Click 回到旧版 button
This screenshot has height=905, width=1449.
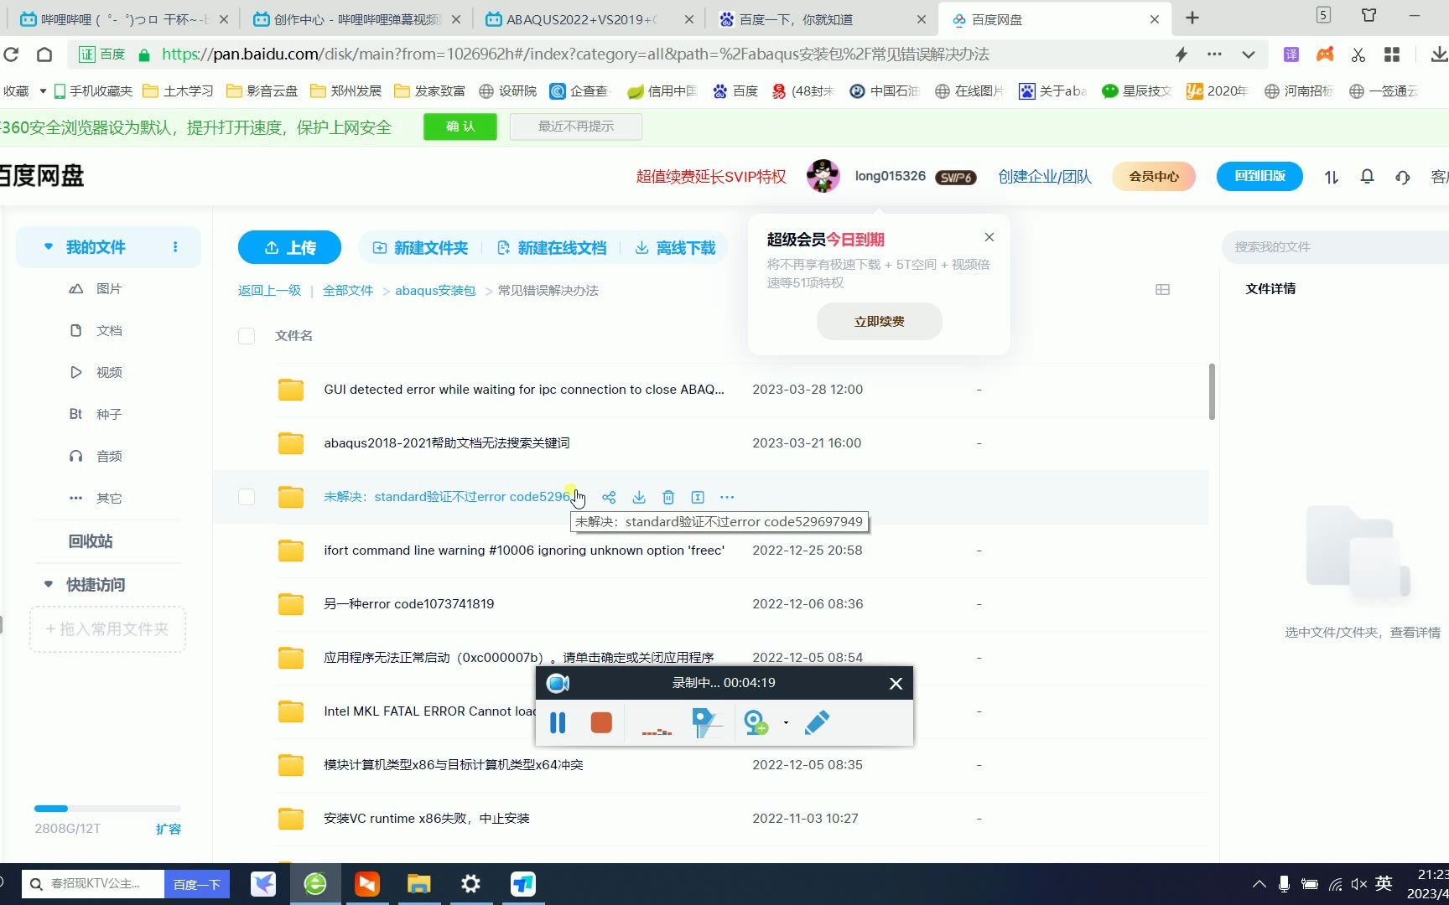(1259, 176)
